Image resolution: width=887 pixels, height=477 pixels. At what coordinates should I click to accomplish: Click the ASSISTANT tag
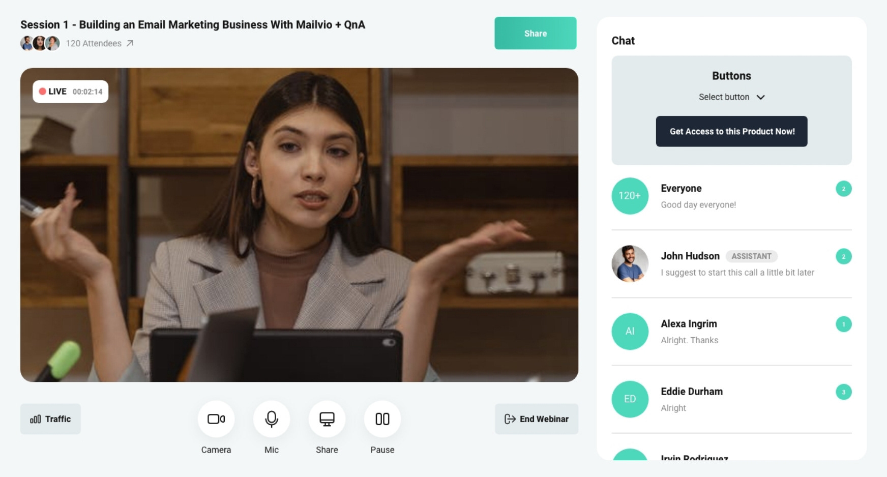751,256
